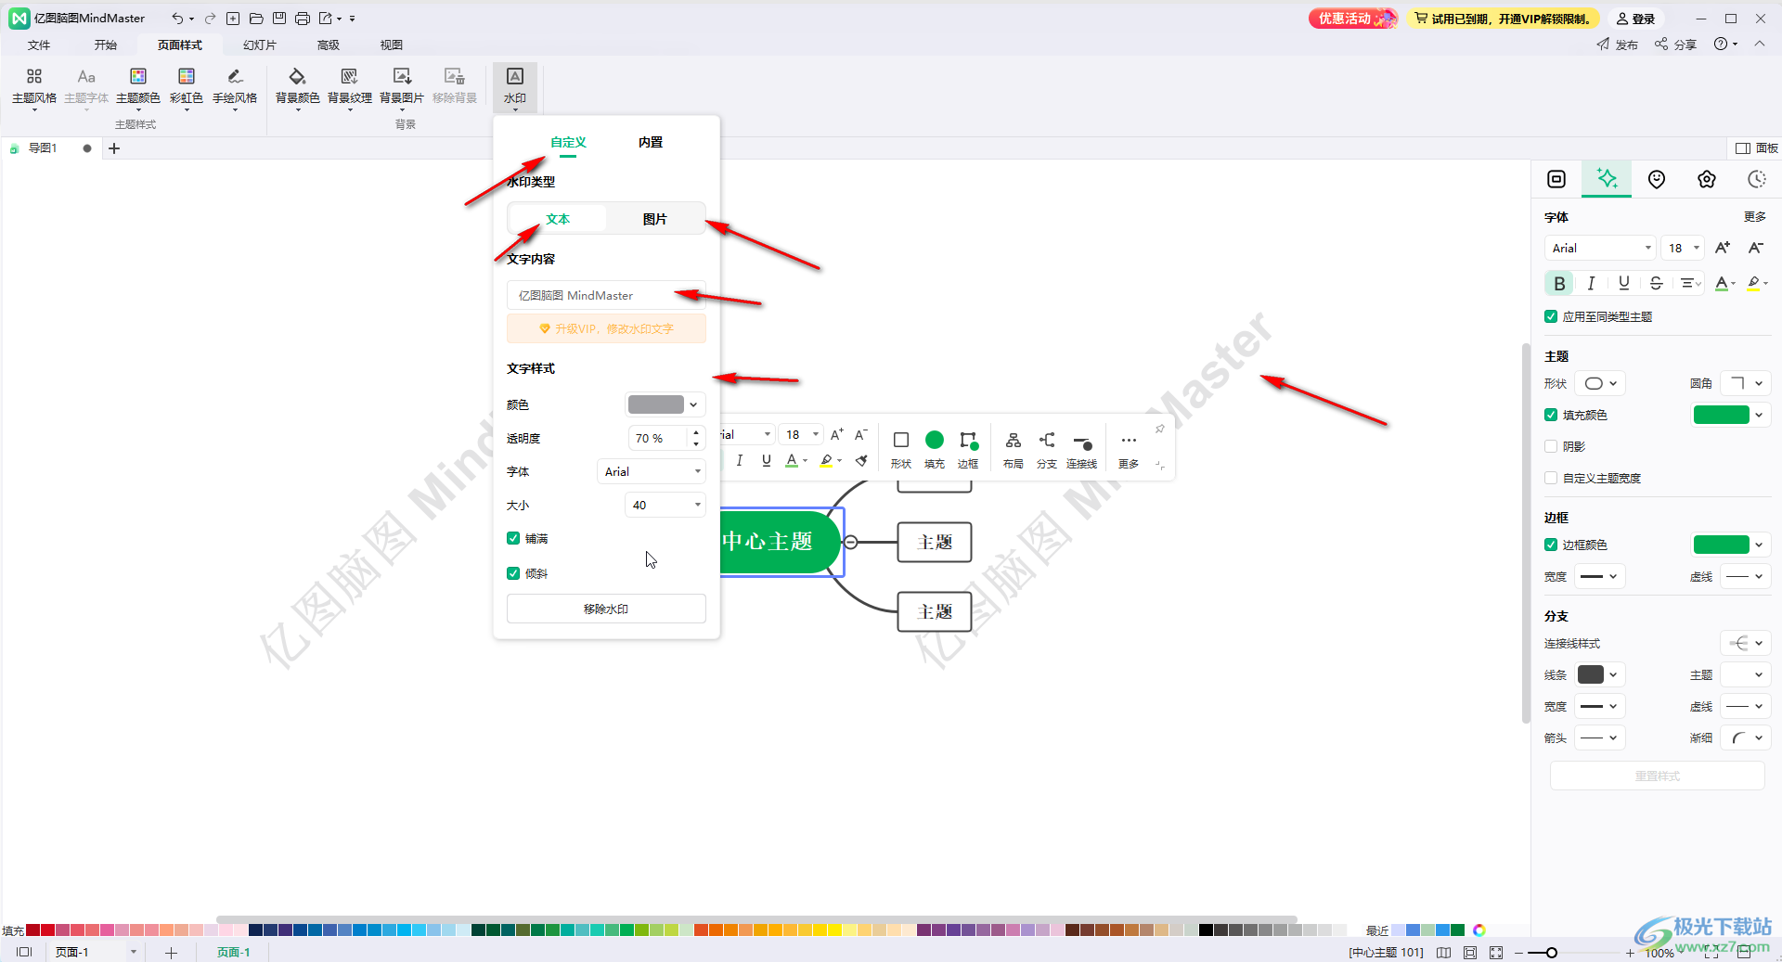Enable the 阴影 shadow checkbox

pos(1551,446)
